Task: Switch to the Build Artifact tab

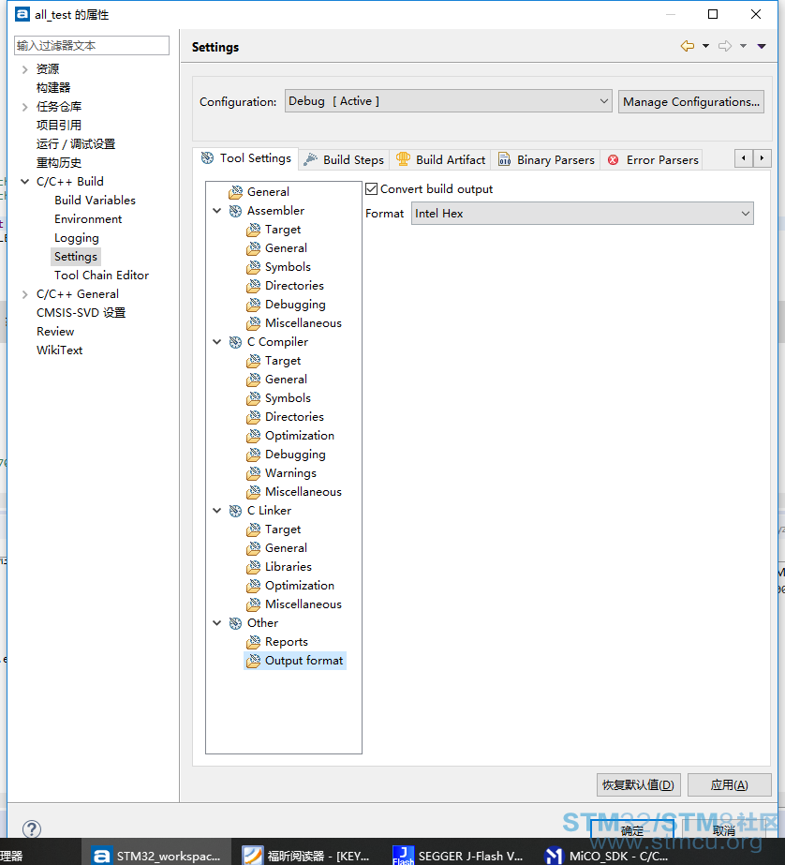Action: click(x=440, y=159)
